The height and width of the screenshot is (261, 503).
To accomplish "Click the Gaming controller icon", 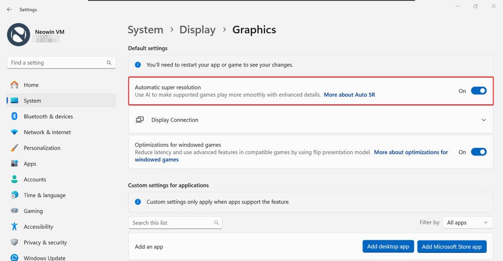I will point(15,211).
